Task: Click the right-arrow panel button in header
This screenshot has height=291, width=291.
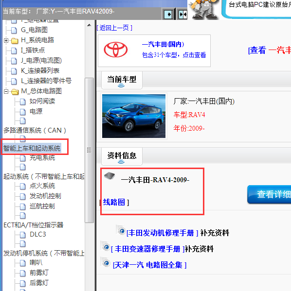Action: point(168,14)
